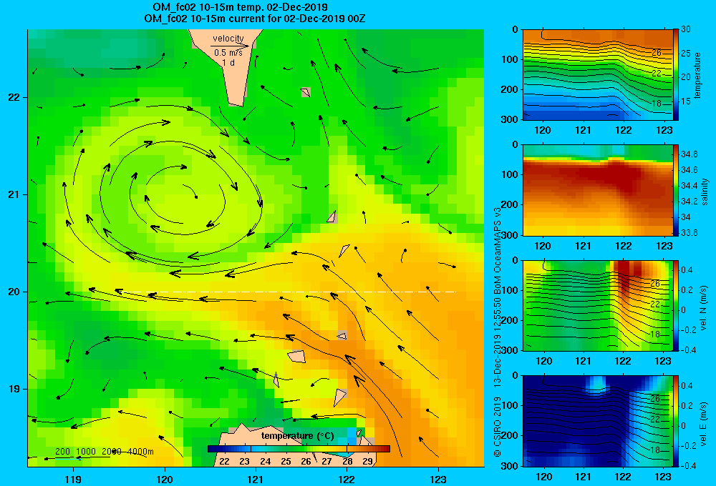
Task: Click longitude label 119 on the main map
Action: [x=73, y=479]
